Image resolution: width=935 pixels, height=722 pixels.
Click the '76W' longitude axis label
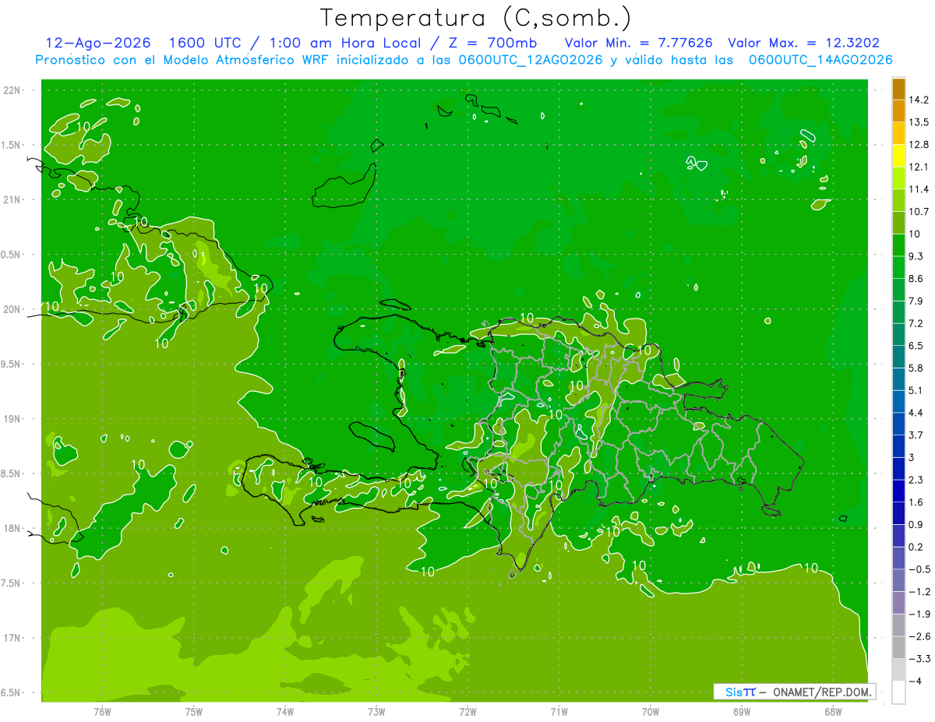103,711
